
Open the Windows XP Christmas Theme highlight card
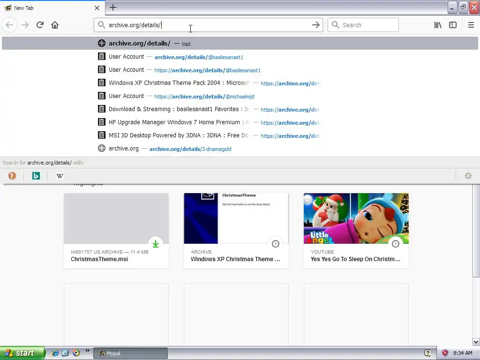236,231
